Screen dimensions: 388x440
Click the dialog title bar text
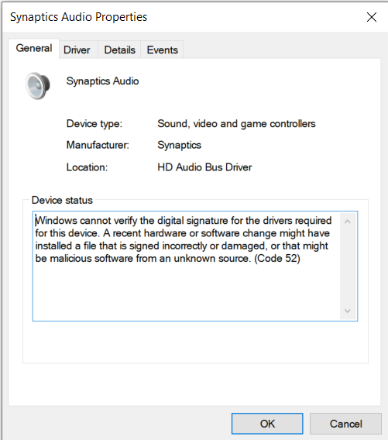(78, 17)
